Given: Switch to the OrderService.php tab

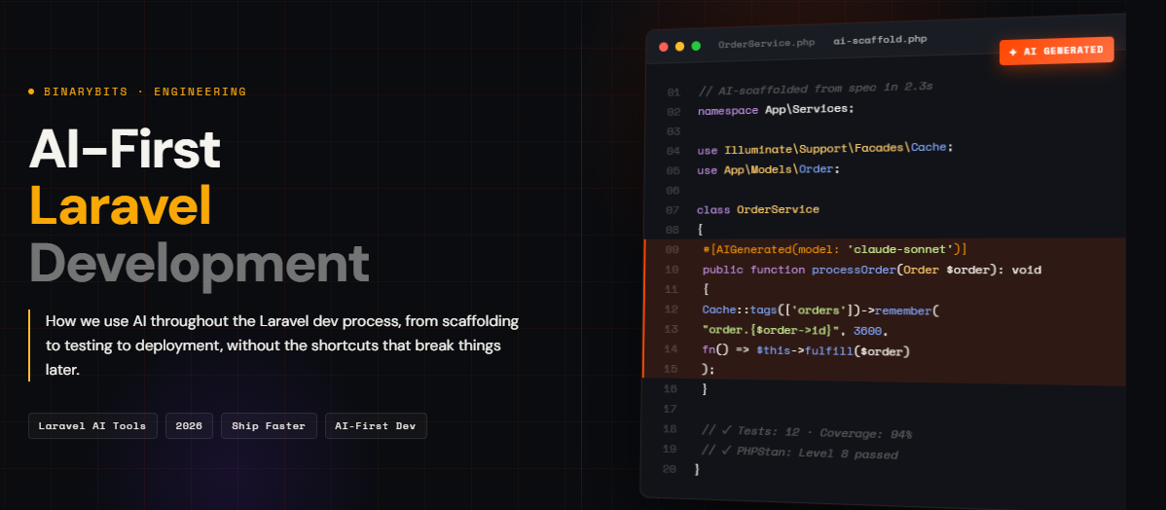Looking at the screenshot, I should click(x=766, y=43).
